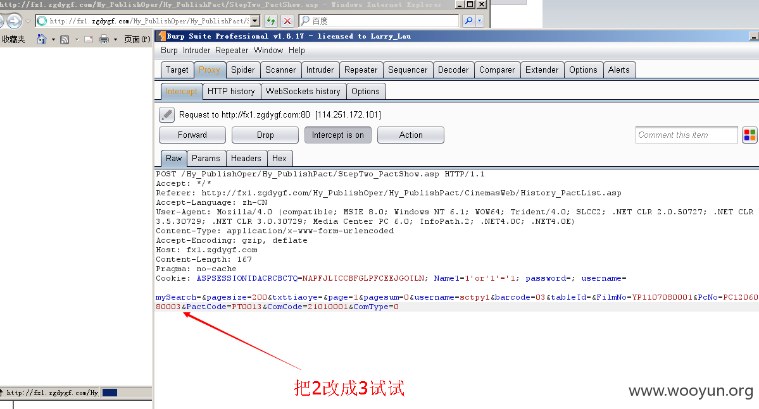The width and height of the screenshot is (759, 409).
Task: Click the pencil edit-target icon beside Request
Action: tap(166, 114)
